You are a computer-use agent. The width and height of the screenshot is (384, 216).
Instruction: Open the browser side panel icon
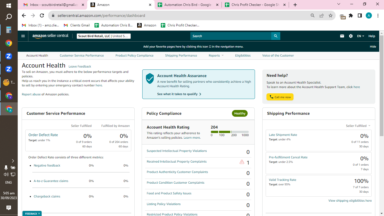click(360, 16)
